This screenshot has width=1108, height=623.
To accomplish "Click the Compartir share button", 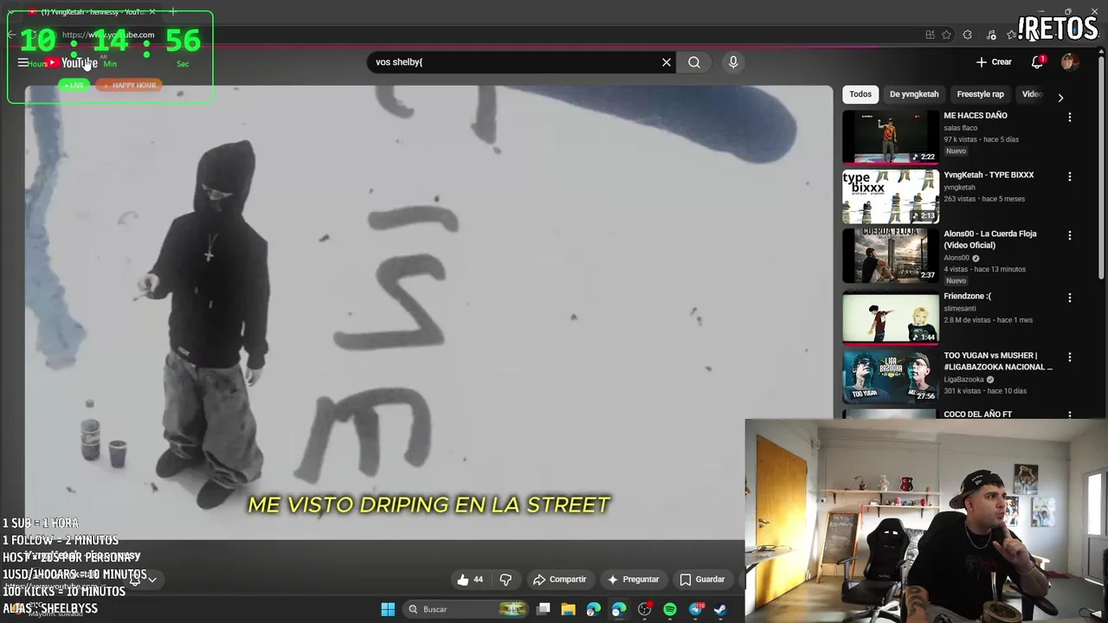I will (560, 580).
